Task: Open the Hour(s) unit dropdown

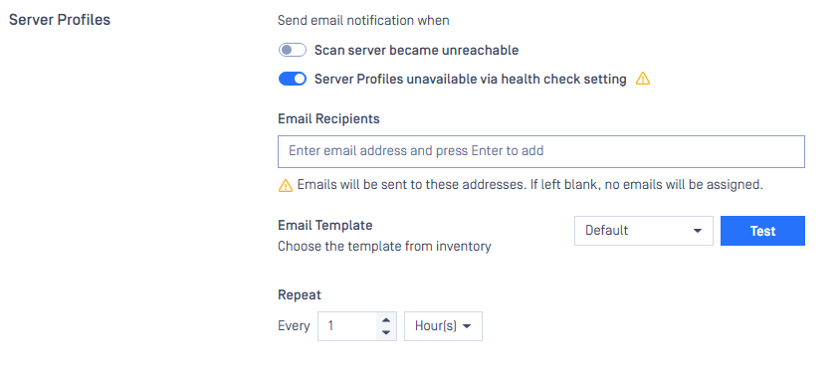Action: (x=443, y=326)
